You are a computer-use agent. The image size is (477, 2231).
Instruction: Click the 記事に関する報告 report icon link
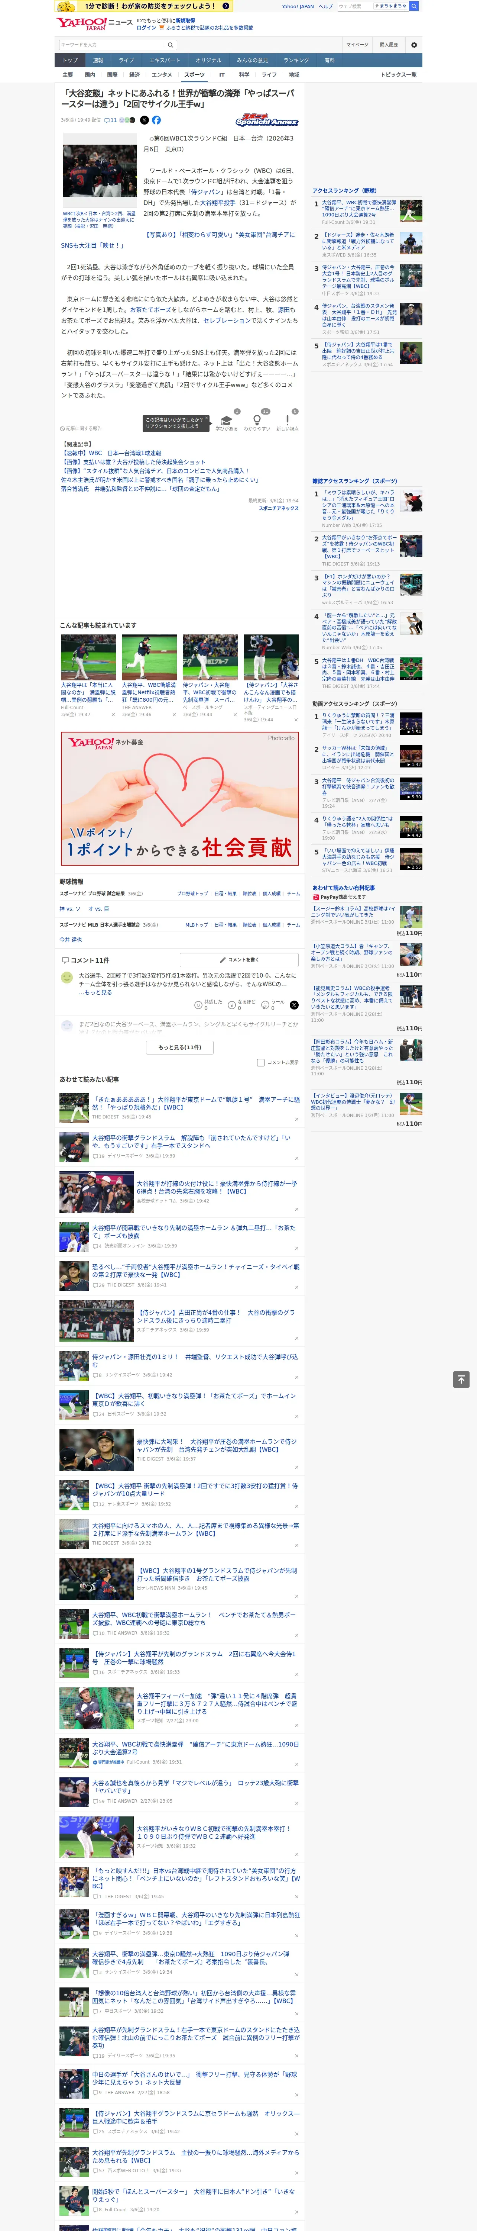pyautogui.click(x=81, y=428)
